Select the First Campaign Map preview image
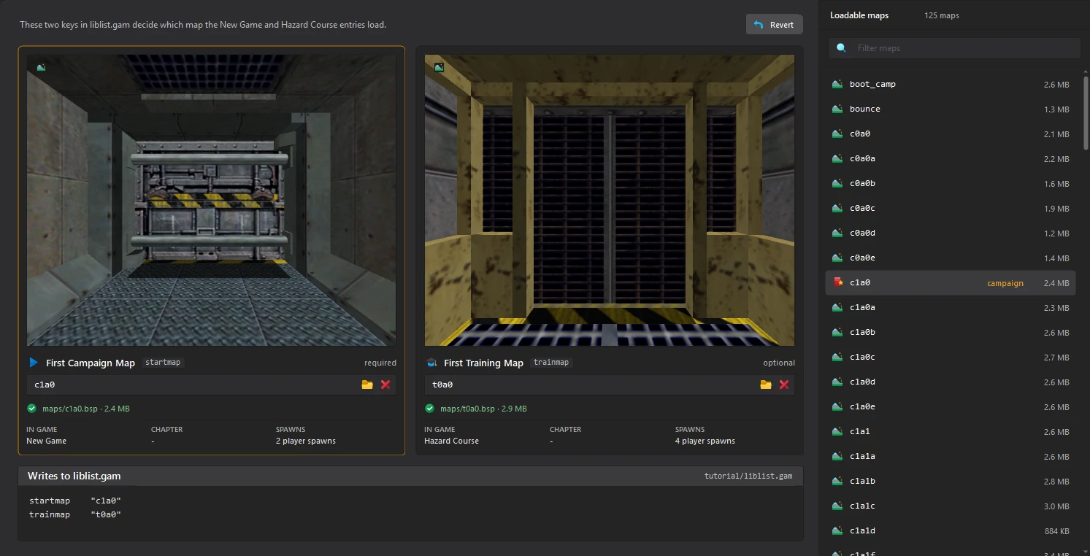The height and width of the screenshot is (556, 1090). (212, 200)
